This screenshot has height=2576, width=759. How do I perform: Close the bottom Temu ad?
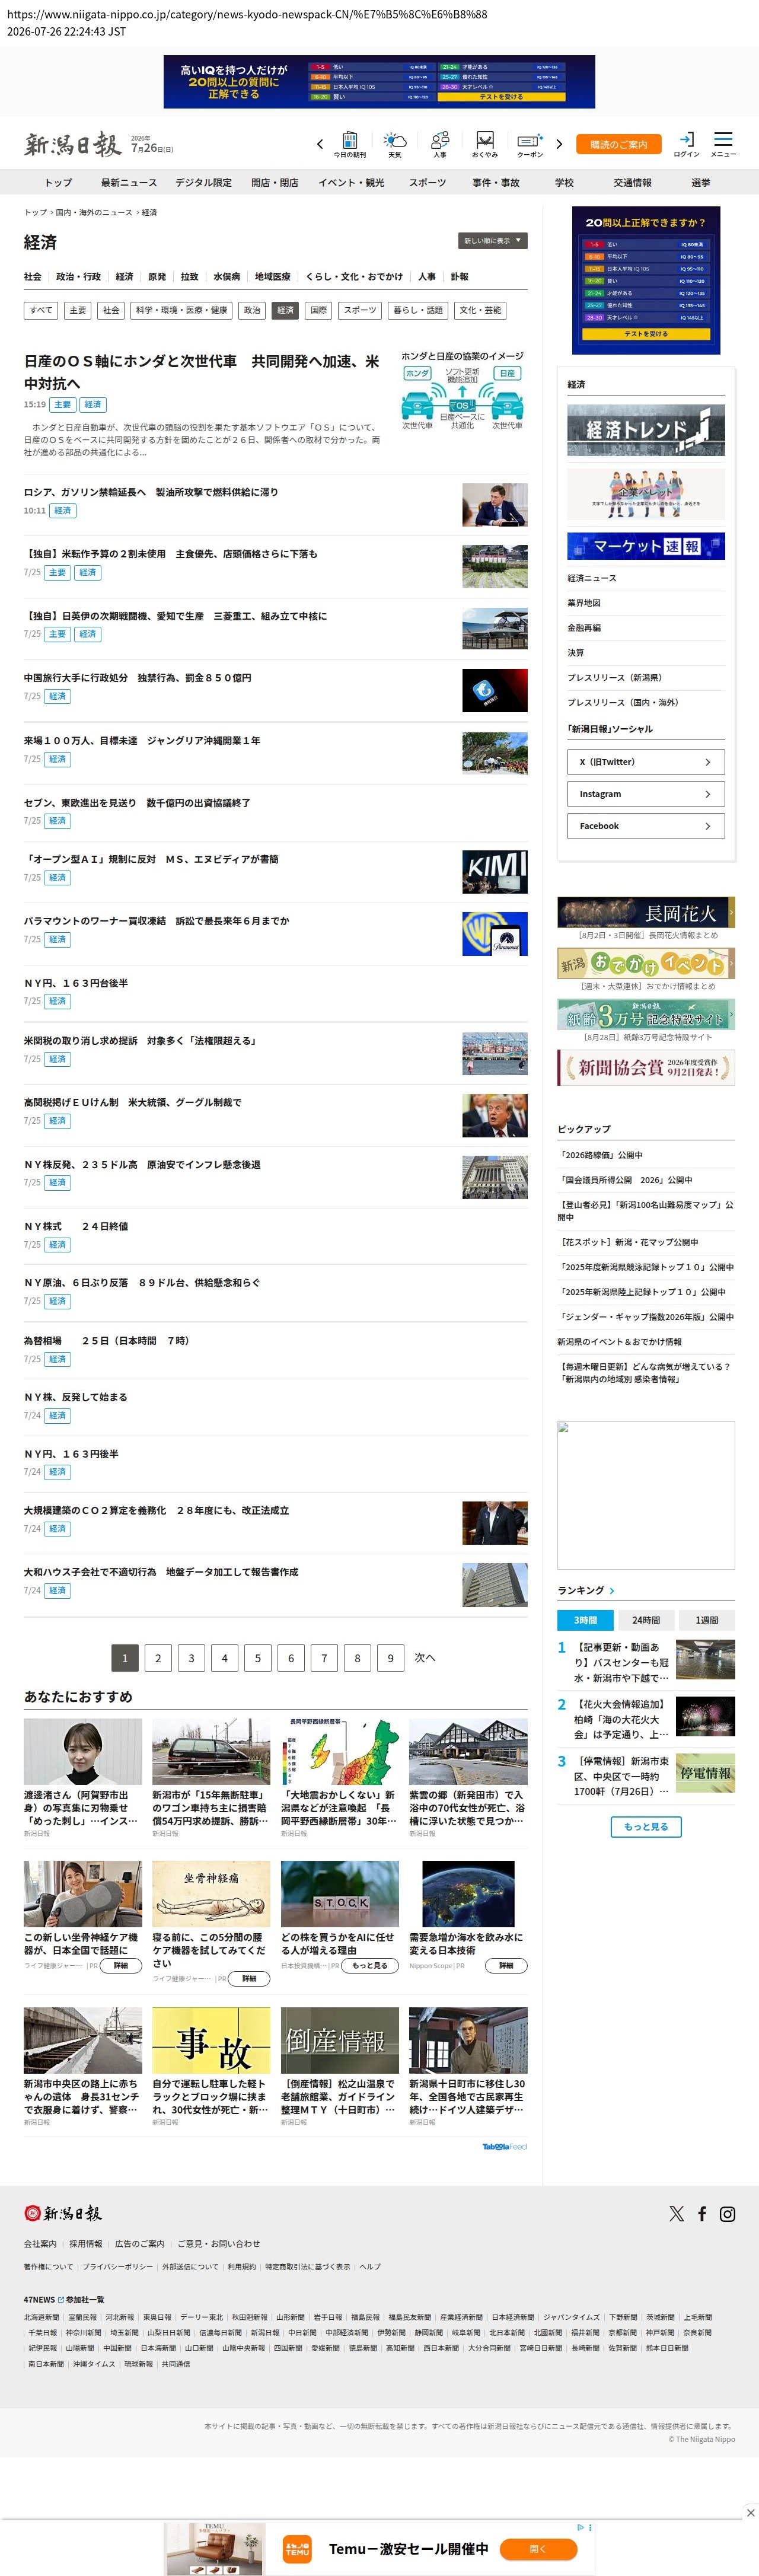[750, 2513]
